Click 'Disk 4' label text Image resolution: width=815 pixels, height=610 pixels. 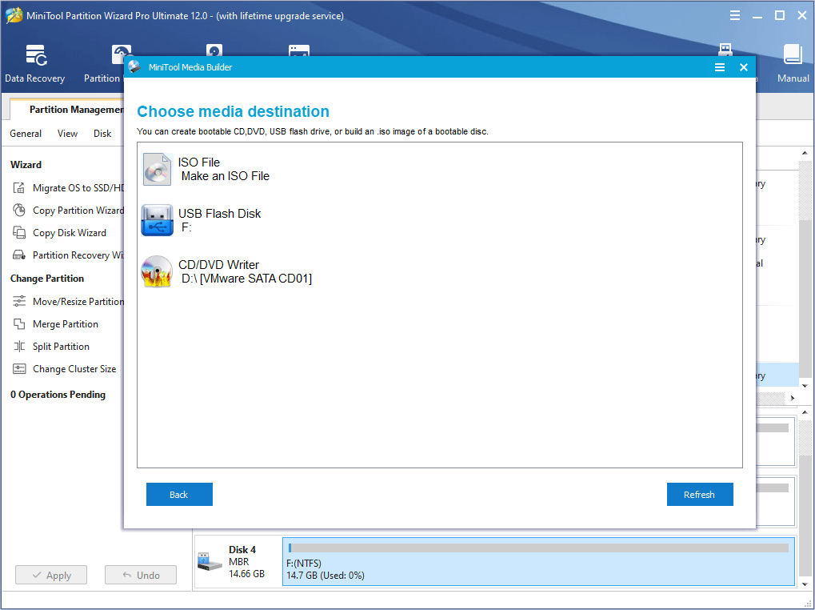(242, 550)
